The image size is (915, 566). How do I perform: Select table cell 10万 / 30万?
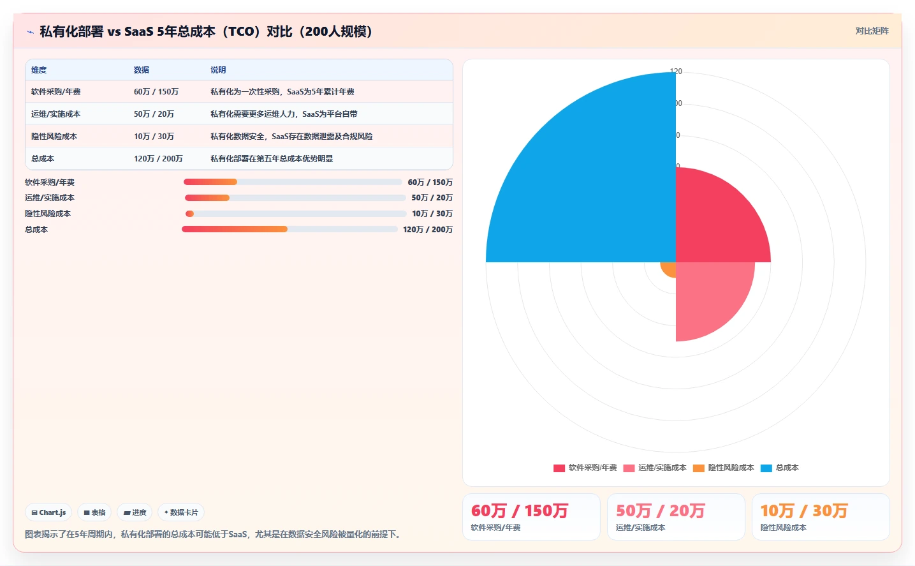coord(154,137)
